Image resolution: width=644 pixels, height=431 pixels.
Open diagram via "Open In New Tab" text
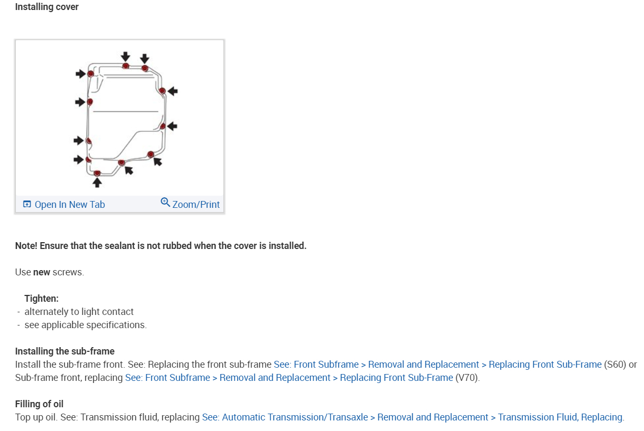pyautogui.click(x=70, y=205)
